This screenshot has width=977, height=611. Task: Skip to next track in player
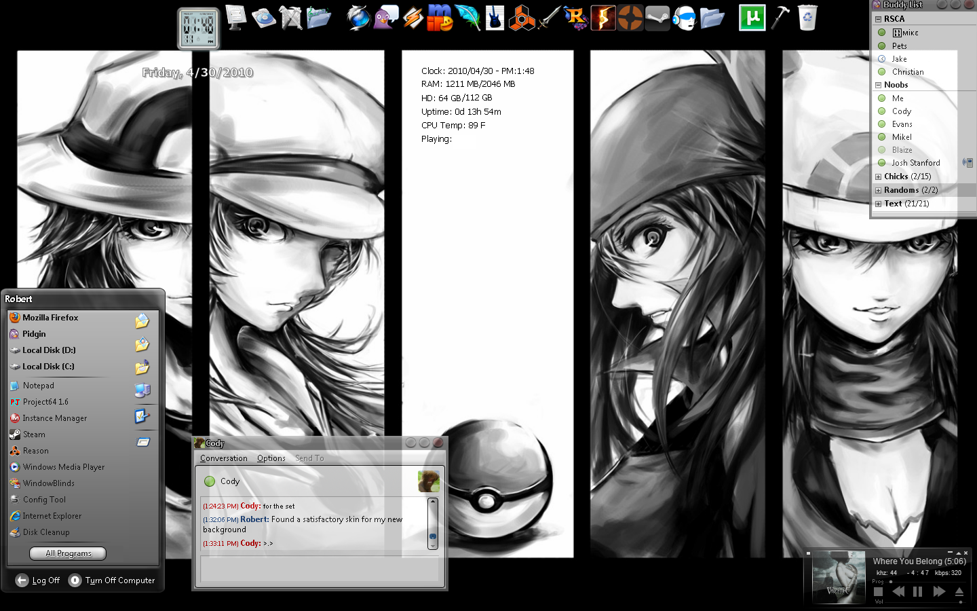coord(939,591)
